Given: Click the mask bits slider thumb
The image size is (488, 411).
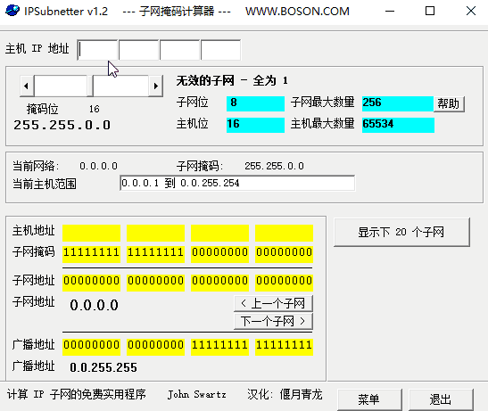Looking at the screenshot, I should pos(90,86).
